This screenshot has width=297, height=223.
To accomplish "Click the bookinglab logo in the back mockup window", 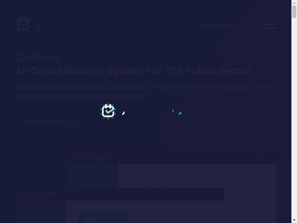I will tap(90, 157).
